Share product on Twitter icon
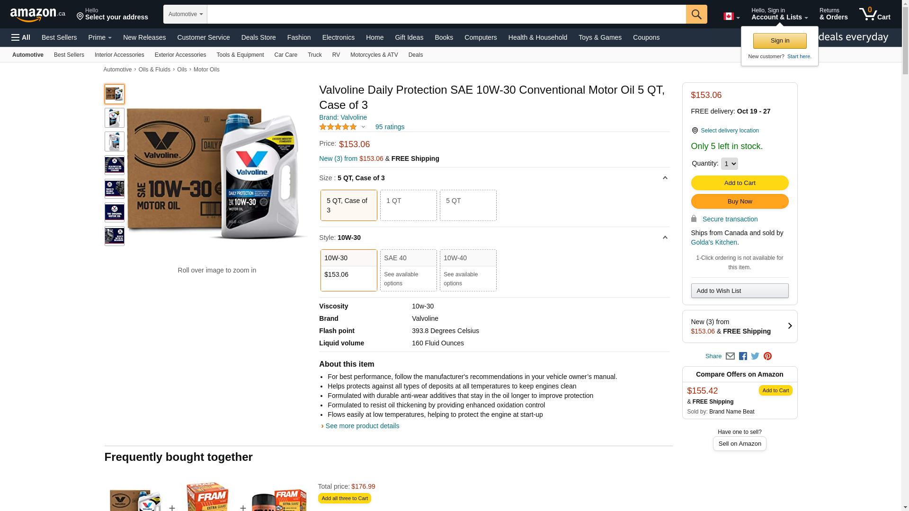The width and height of the screenshot is (909, 511). pyautogui.click(x=755, y=356)
